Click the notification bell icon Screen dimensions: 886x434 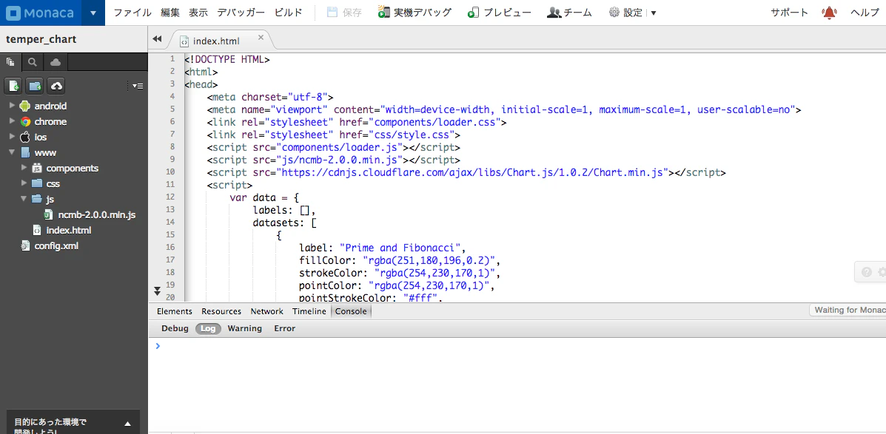point(830,13)
